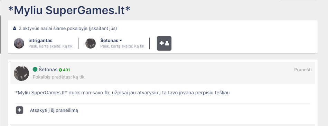Expand the dropdown caret next to Šetonas
328x126 pixels.
point(121,41)
